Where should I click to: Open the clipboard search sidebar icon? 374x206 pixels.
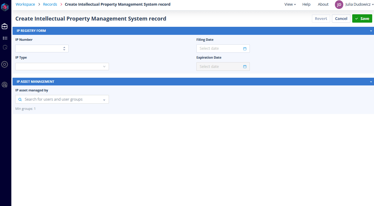pyautogui.click(x=5, y=47)
